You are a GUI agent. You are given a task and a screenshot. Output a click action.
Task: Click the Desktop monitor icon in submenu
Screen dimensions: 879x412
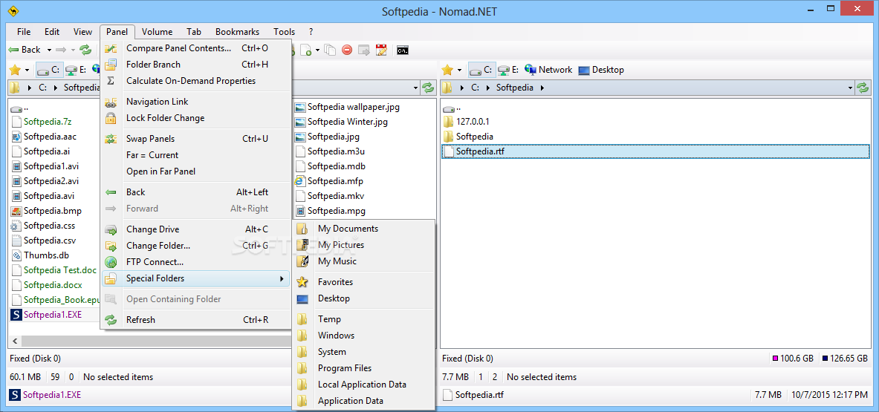tap(302, 299)
